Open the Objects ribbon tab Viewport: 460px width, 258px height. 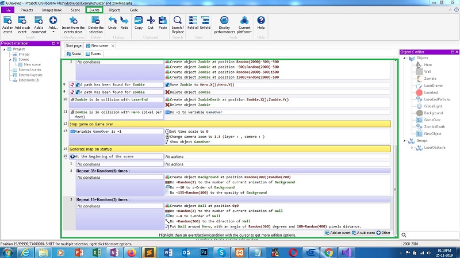click(114, 10)
